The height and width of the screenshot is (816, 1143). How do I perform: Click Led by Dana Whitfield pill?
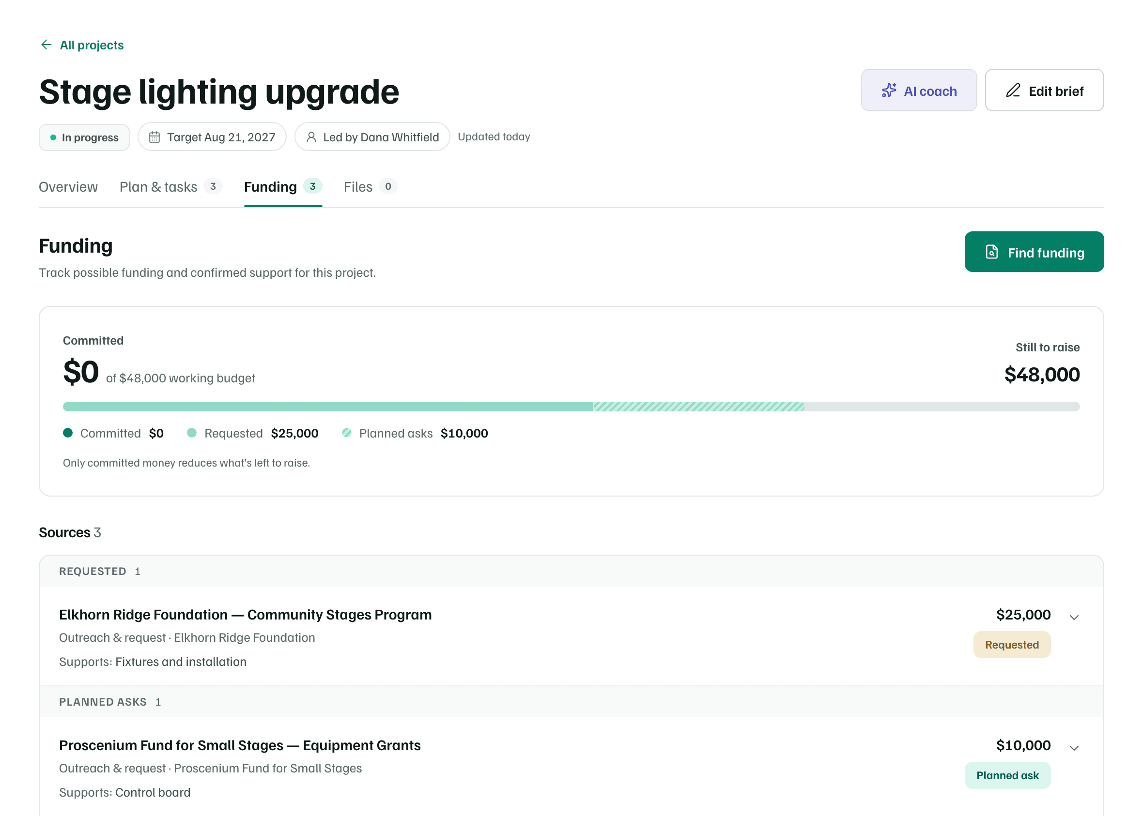click(x=371, y=137)
